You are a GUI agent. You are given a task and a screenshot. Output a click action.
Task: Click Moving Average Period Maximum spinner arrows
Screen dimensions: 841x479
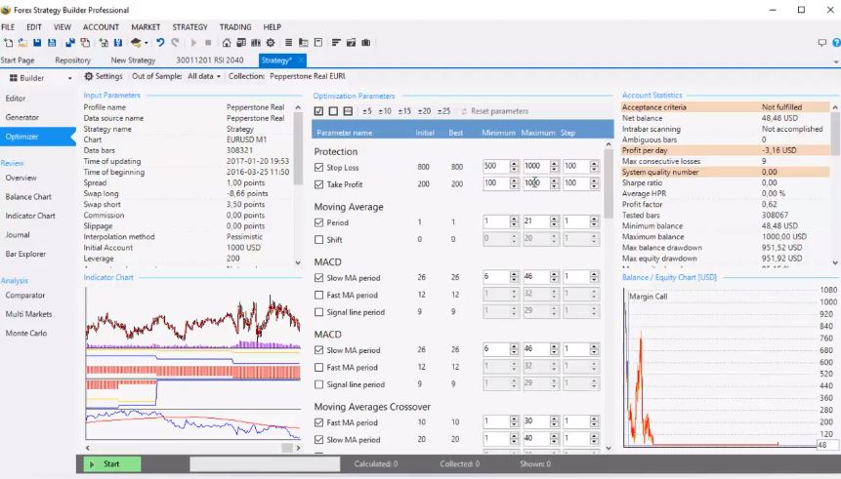(x=554, y=221)
